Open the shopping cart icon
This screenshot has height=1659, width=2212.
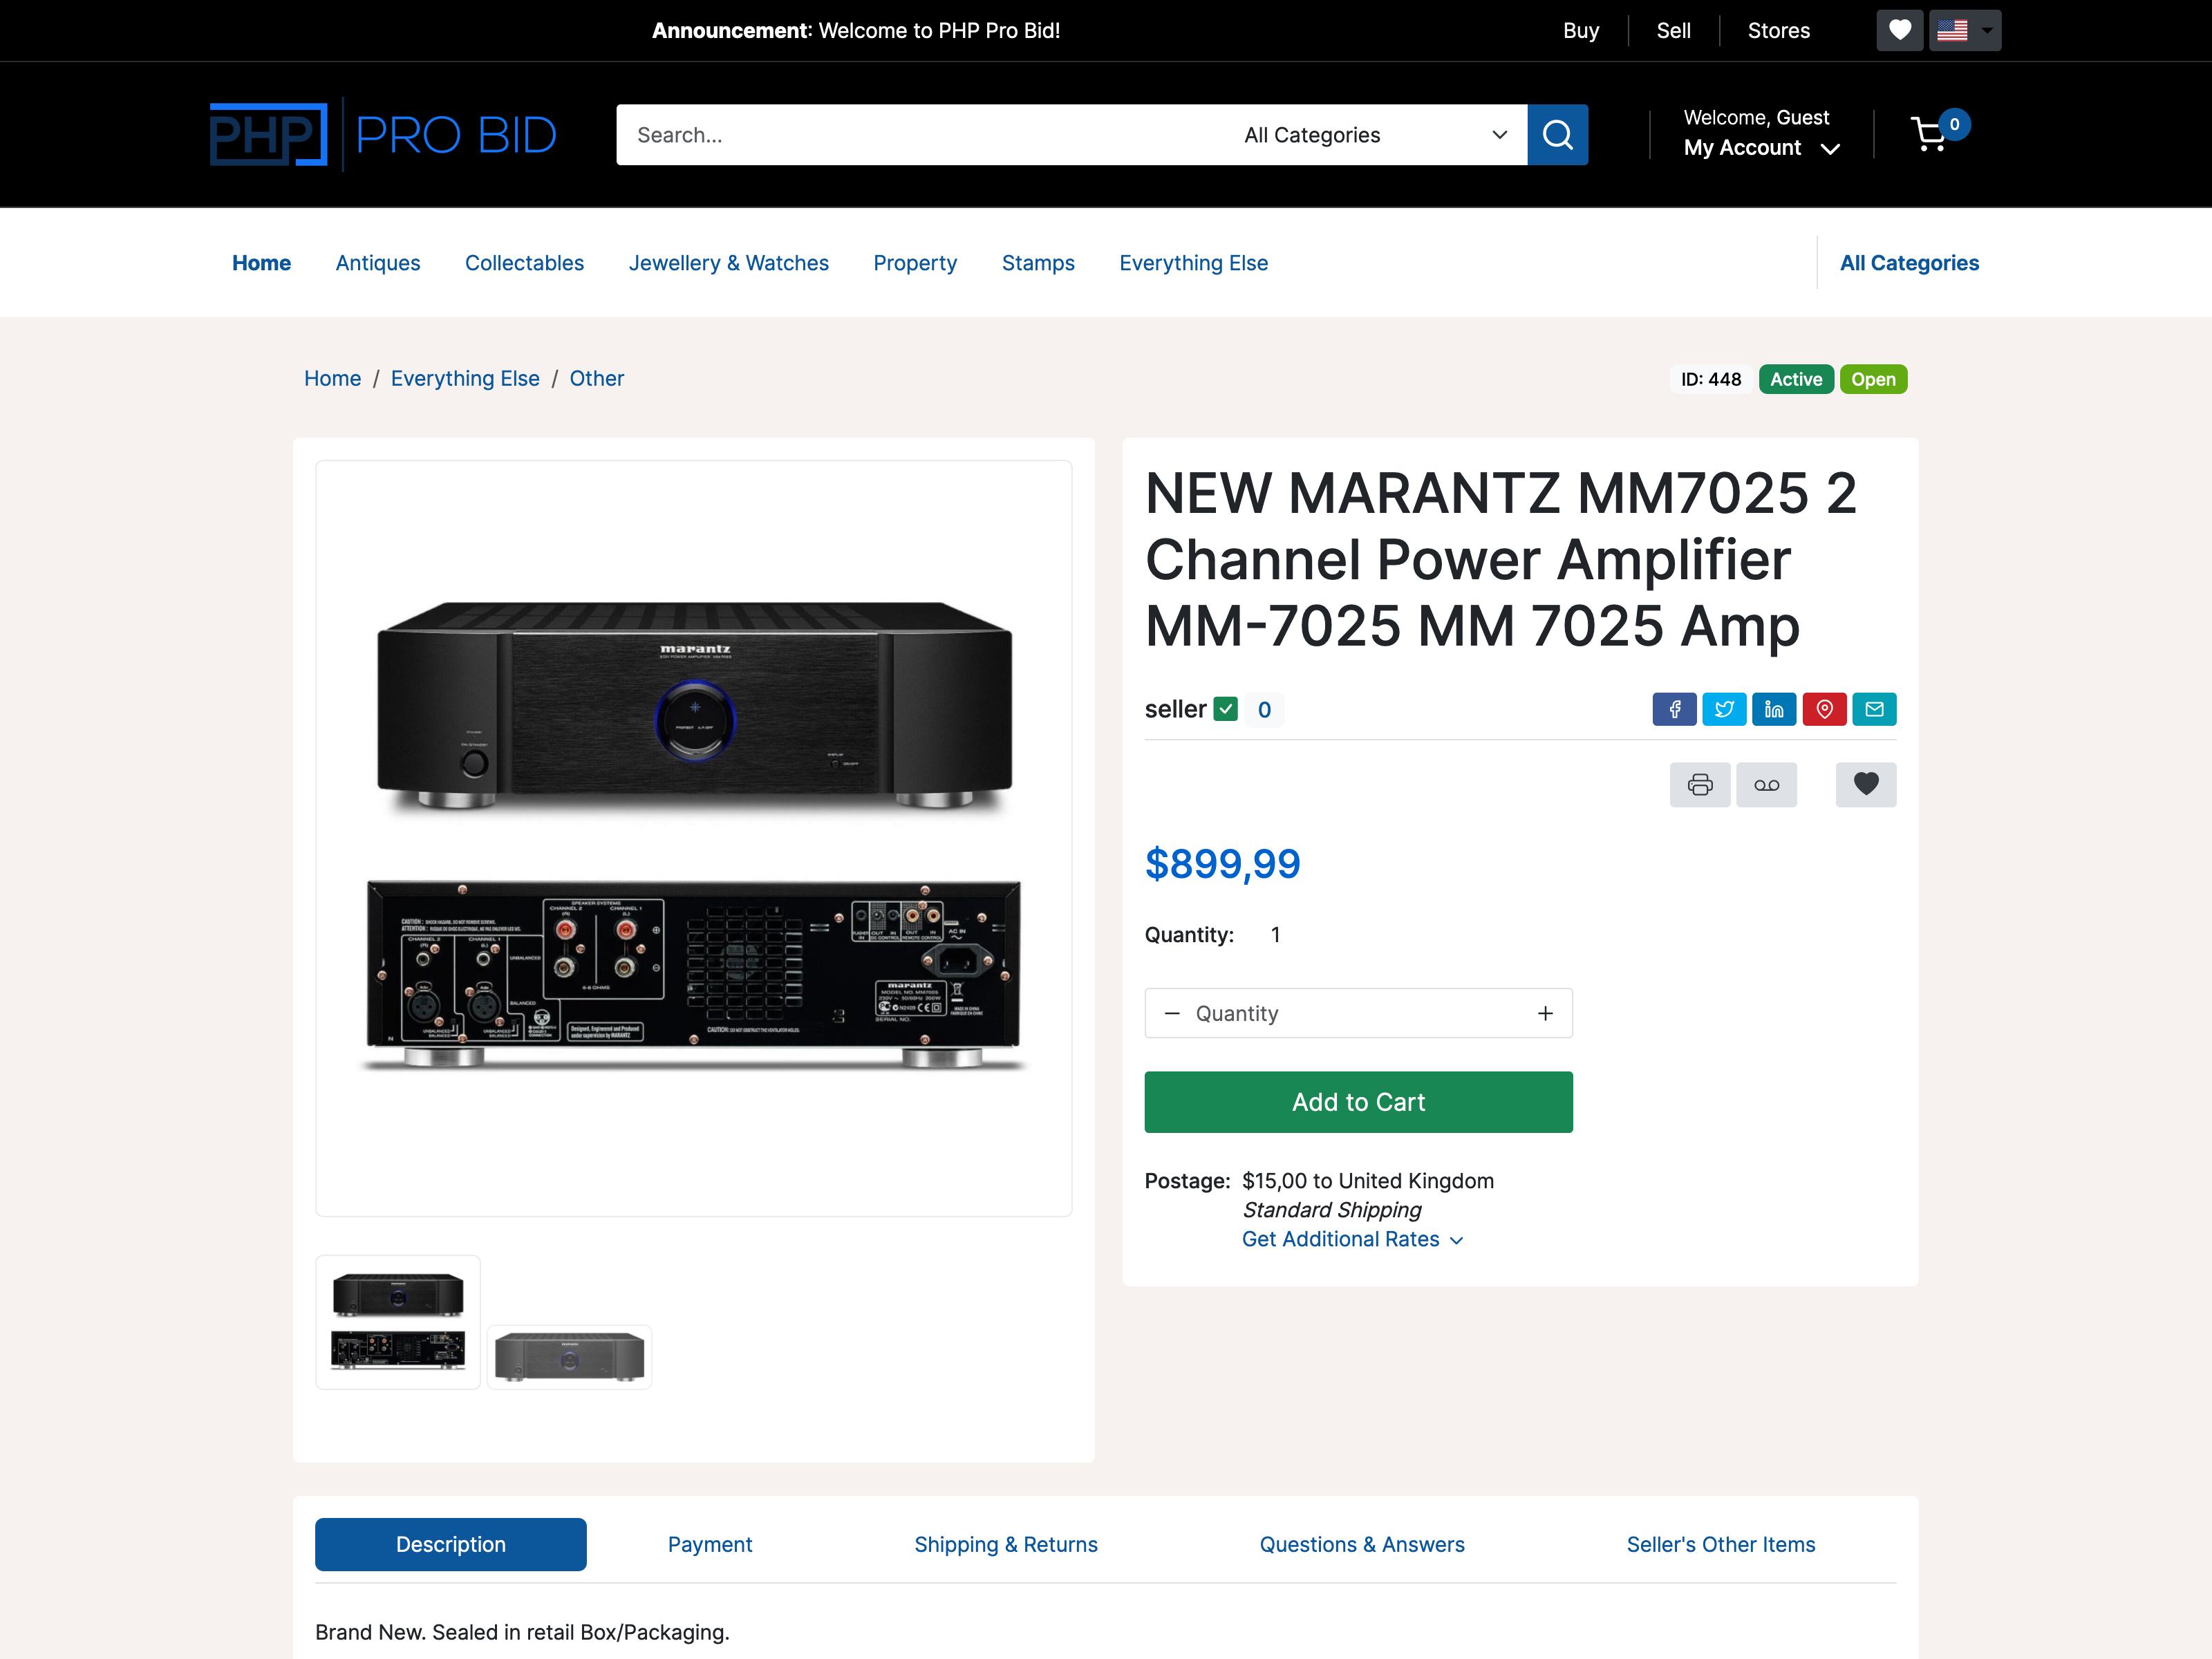pos(1929,135)
